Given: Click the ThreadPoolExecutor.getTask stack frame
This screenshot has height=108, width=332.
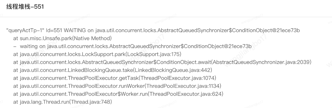Looking at the screenshot, I should [114, 78].
